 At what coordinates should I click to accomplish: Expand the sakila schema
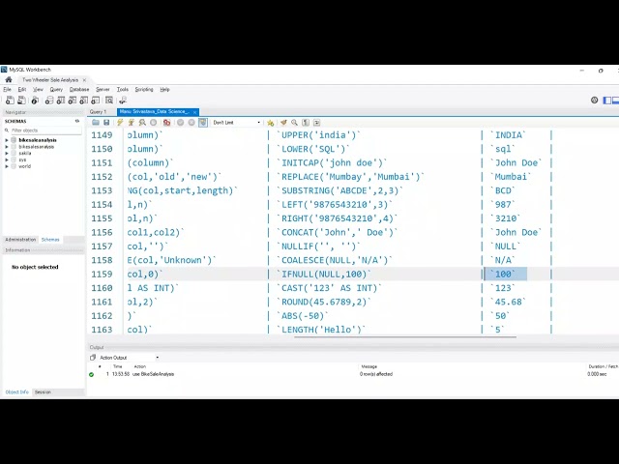pos(7,153)
